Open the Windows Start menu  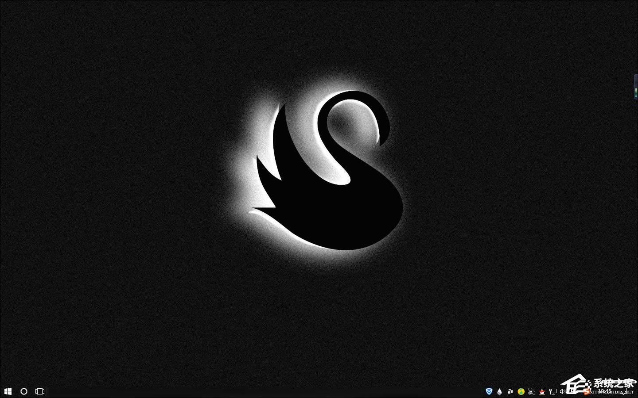[x=8, y=391]
